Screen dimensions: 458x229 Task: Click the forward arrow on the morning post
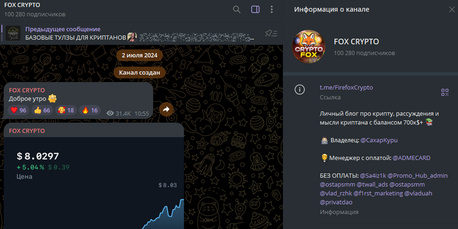[x=166, y=110]
